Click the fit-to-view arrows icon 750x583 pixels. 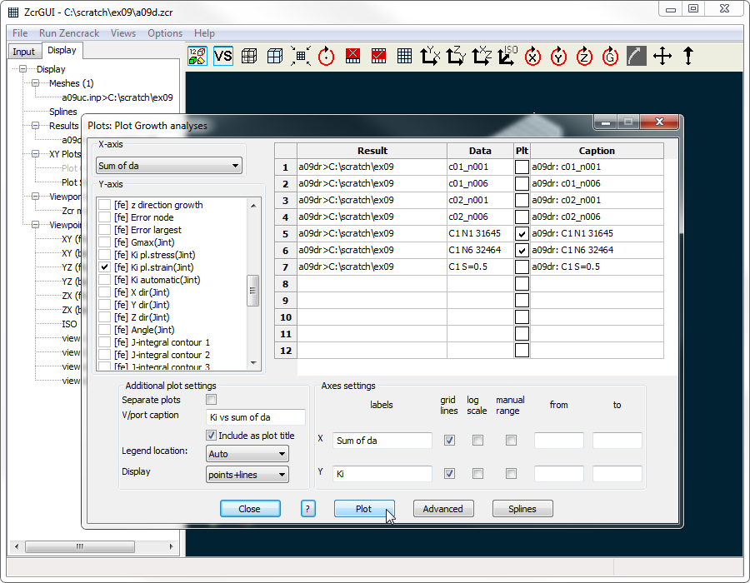300,57
